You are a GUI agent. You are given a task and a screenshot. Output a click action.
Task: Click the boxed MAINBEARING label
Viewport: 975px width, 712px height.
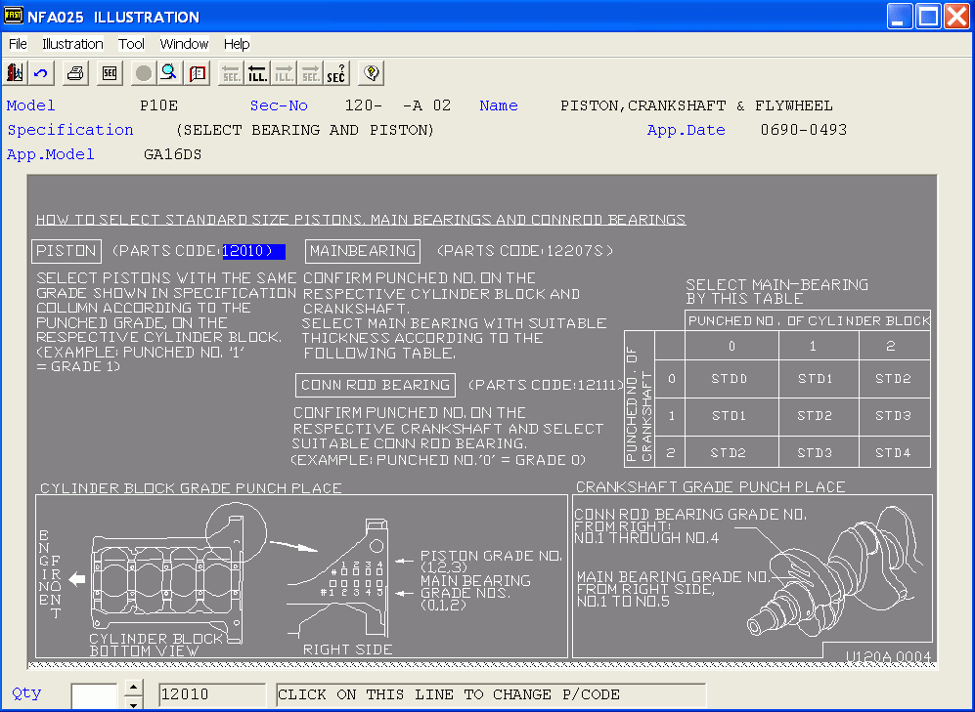pos(363,251)
